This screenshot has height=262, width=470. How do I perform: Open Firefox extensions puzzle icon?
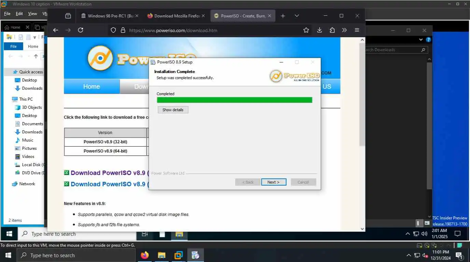point(332,30)
